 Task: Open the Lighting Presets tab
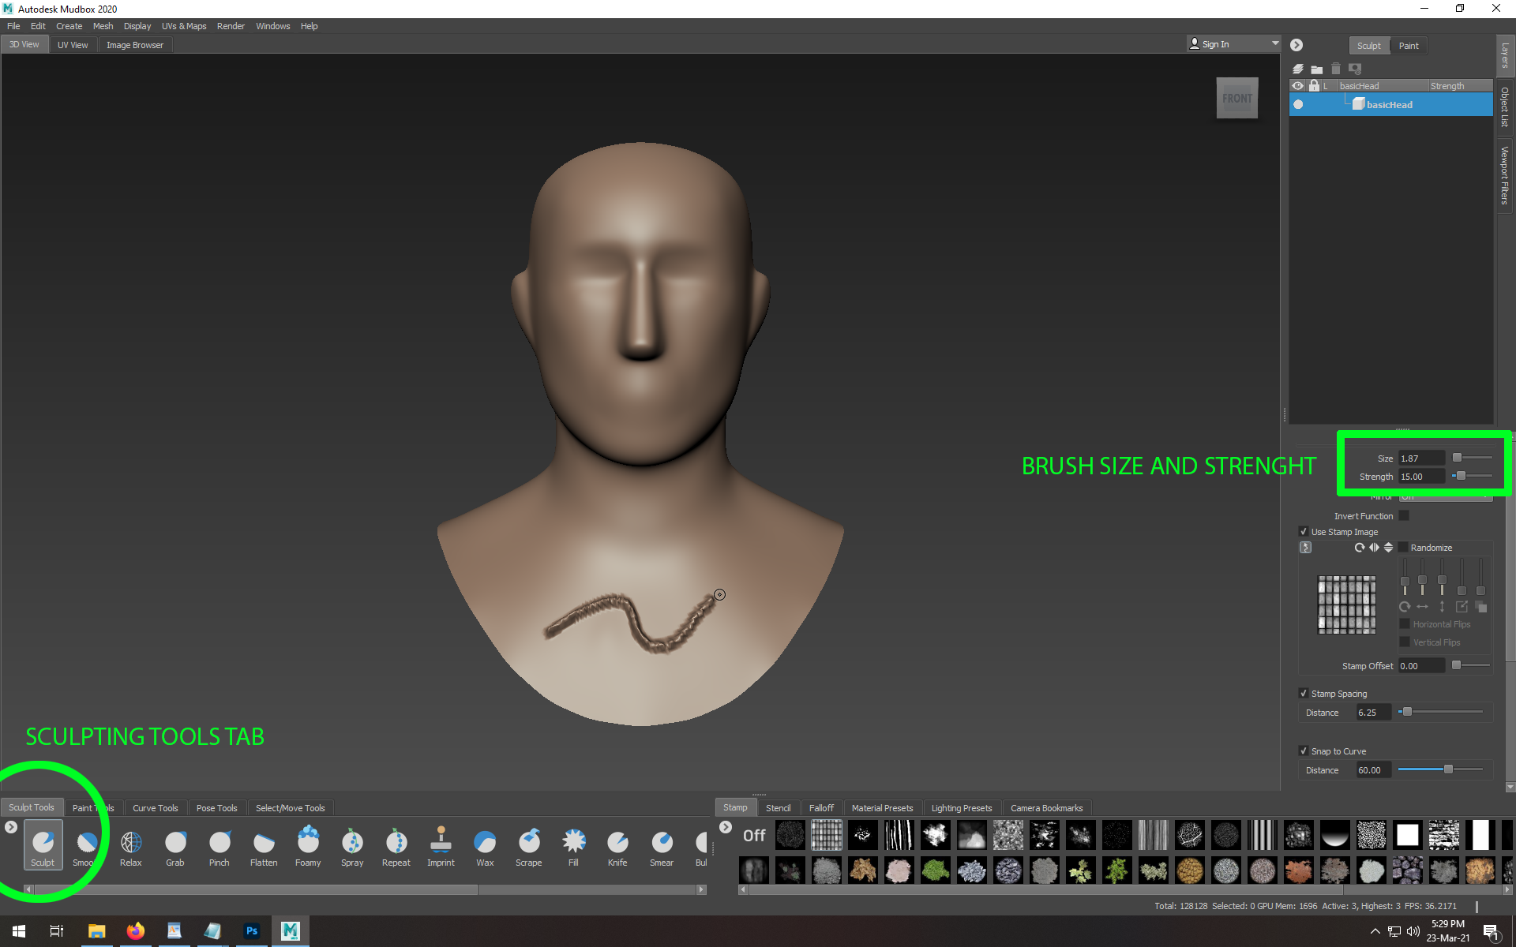click(x=962, y=808)
